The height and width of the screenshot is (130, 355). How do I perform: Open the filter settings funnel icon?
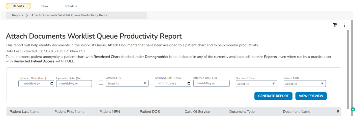tap(335, 25)
